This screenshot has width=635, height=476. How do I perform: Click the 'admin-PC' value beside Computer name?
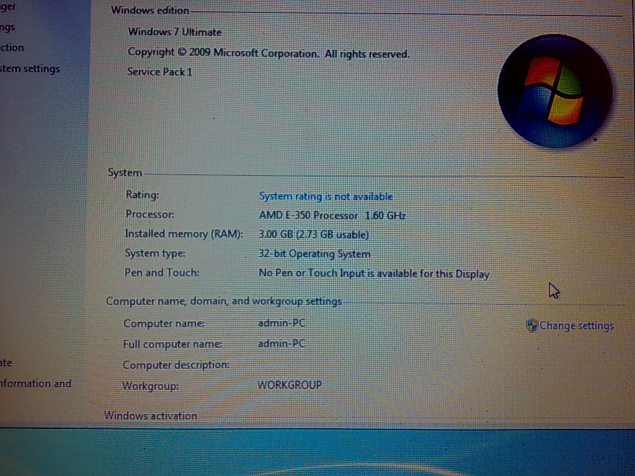coord(282,323)
